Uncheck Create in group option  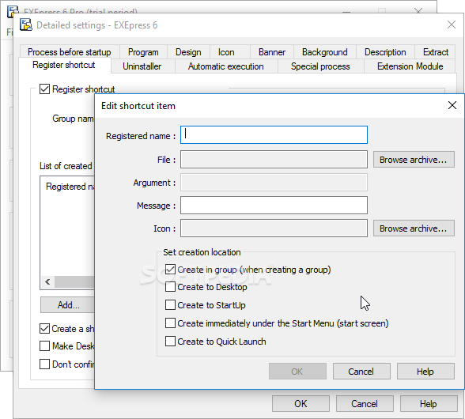[x=170, y=270]
